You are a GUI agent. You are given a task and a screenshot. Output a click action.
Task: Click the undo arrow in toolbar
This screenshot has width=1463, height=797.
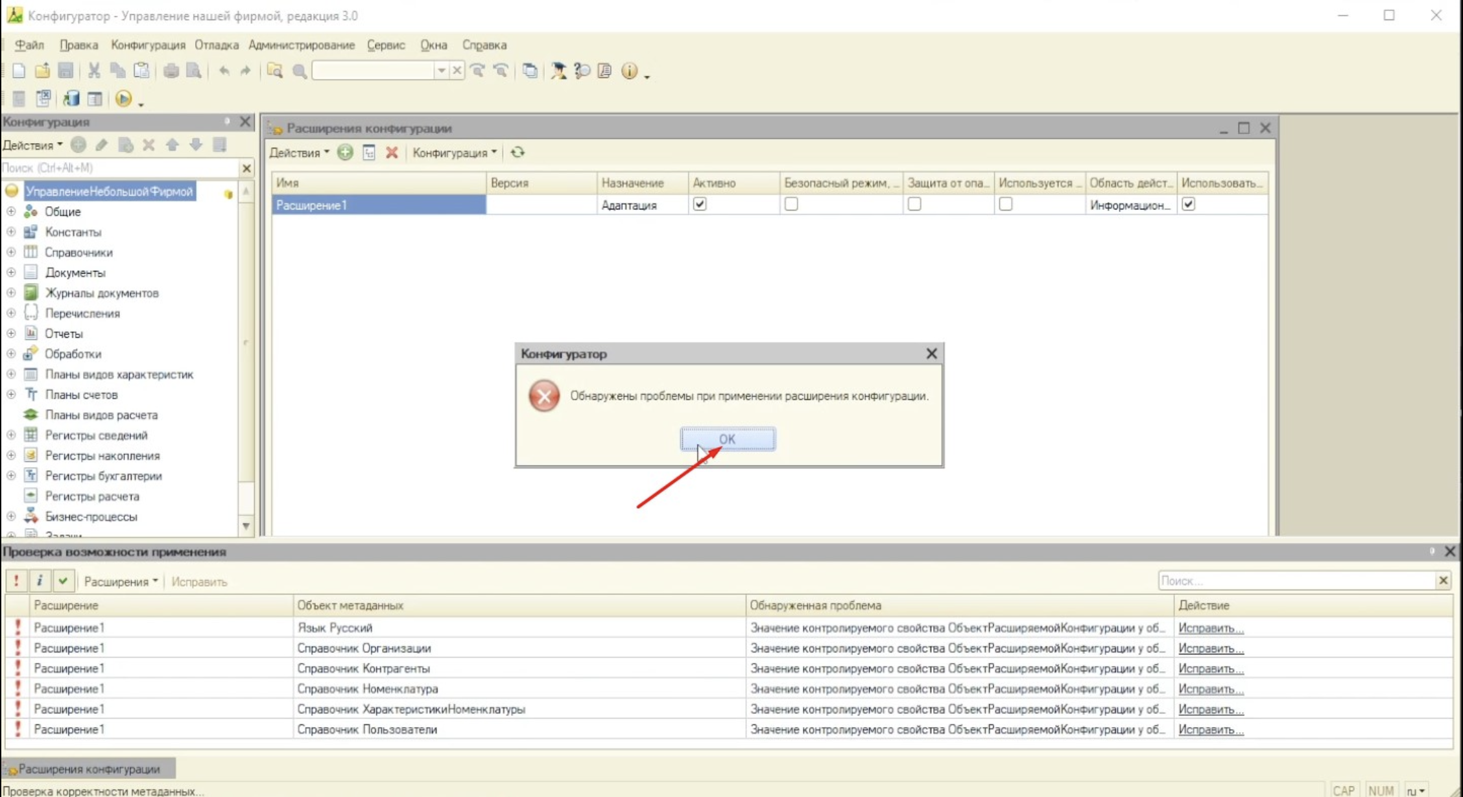point(224,71)
